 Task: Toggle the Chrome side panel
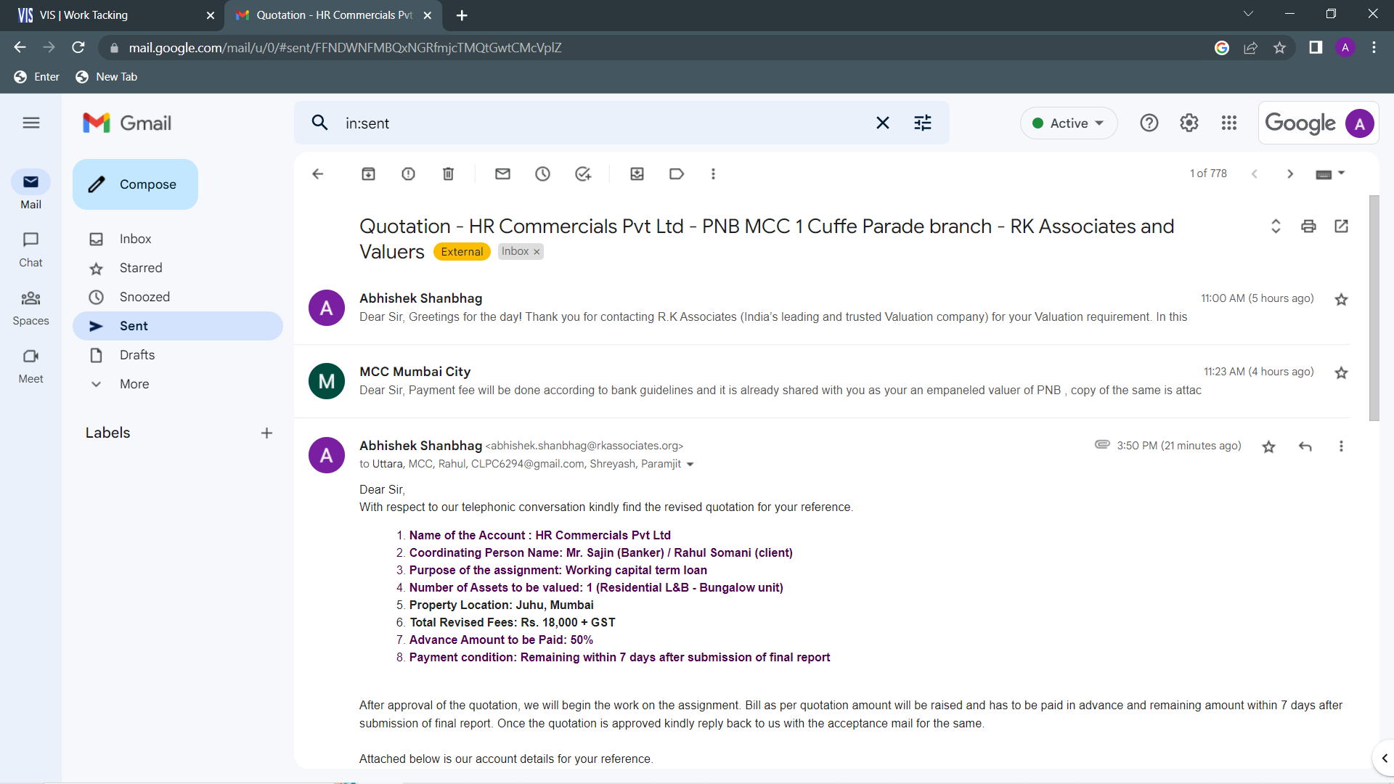[x=1315, y=48]
